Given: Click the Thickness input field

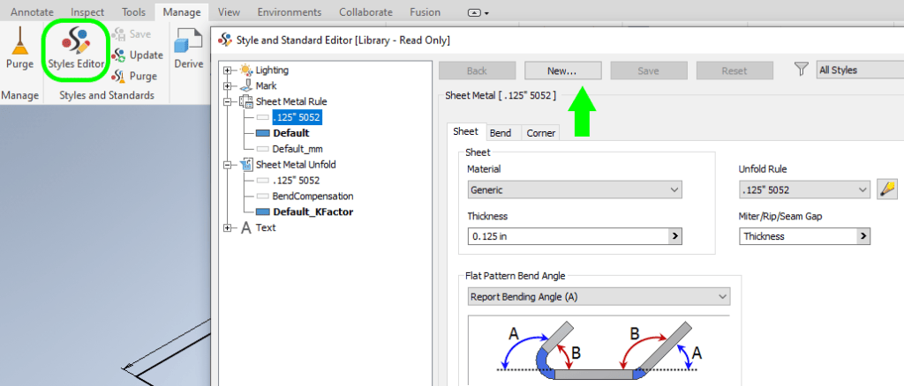Looking at the screenshot, I should pyautogui.click(x=568, y=236).
